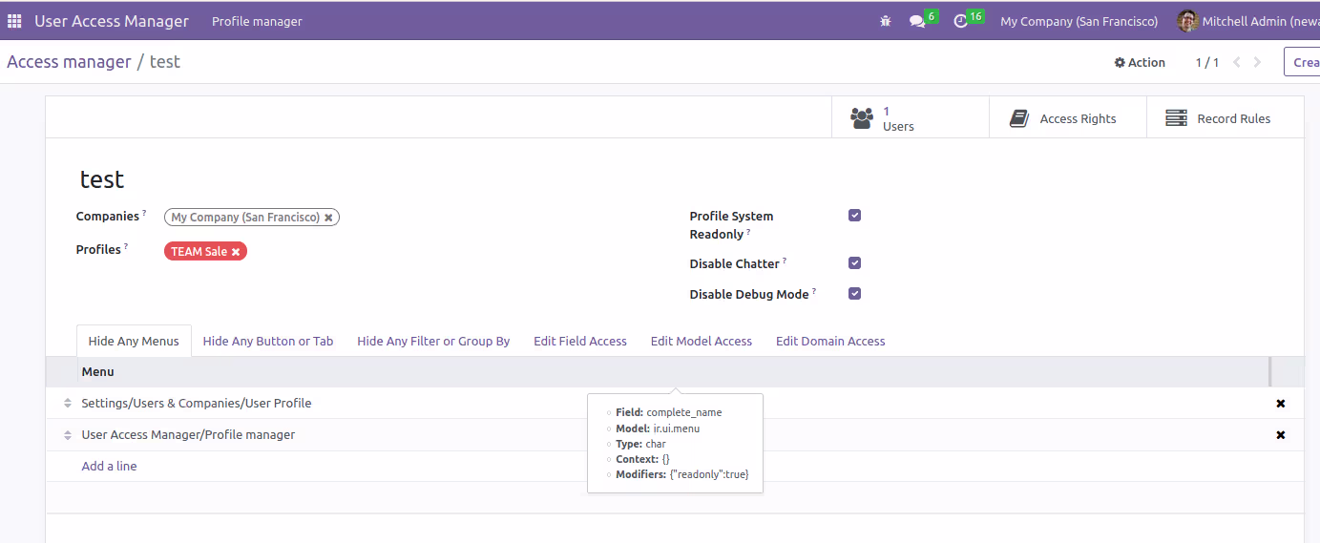The image size is (1320, 543).
Task: Click Disable Debug Mode label text
Action: tap(749, 295)
